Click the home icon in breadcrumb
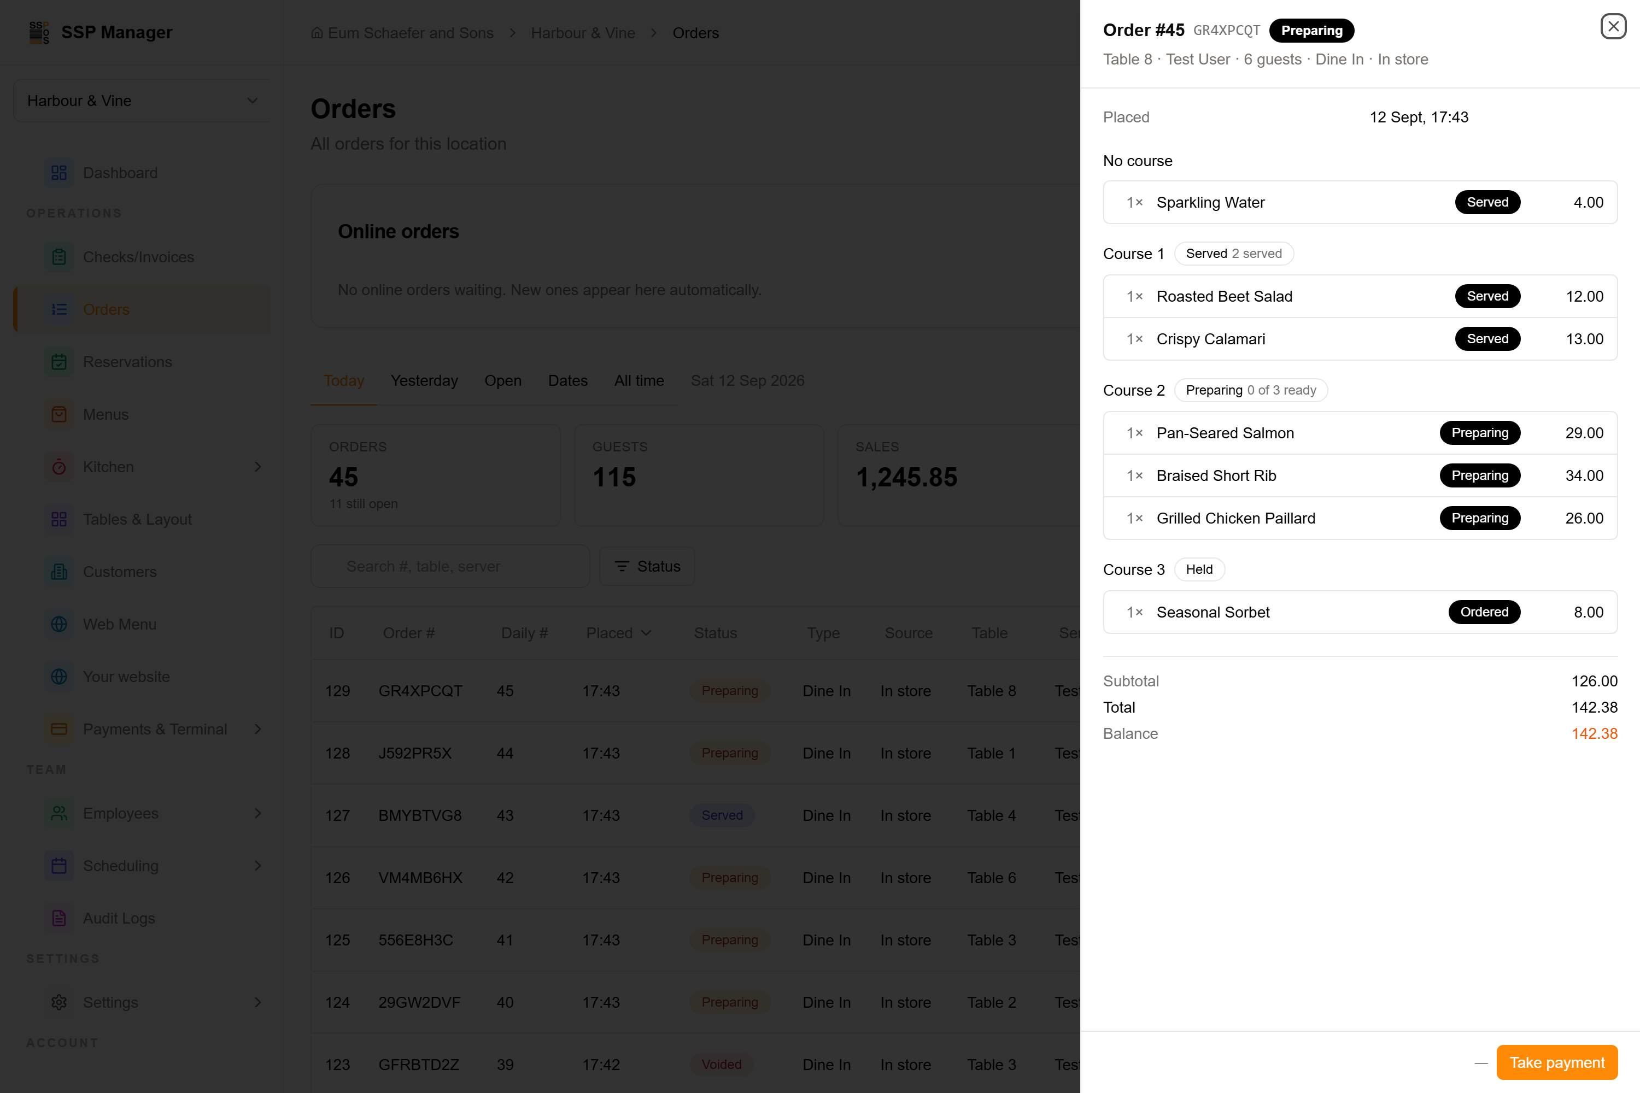Viewport: 1640px width, 1093px height. [317, 33]
